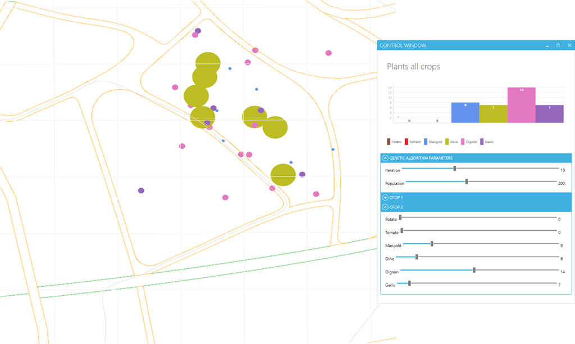Screen dimensions: 575x344
Task: Expand the Crop 1 section
Action: (x=385, y=198)
